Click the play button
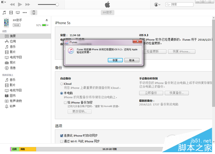The height and width of the screenshot is (154, 215). tap(20, 5)
